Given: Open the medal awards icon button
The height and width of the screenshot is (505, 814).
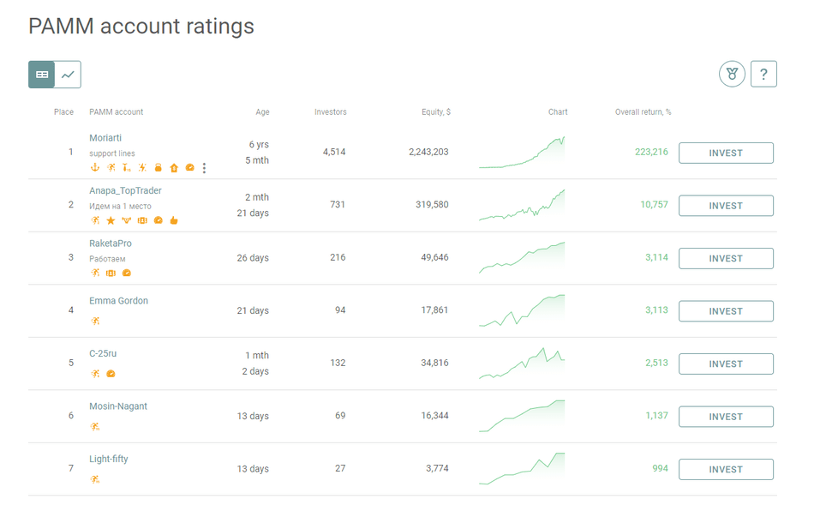Looking at the screenshot, I should pyautogui.click(x=732, y=75).
